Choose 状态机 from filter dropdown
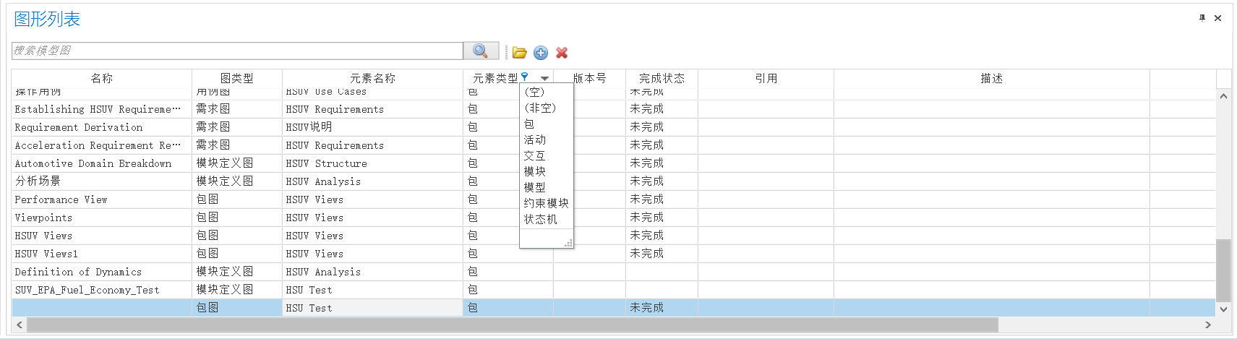Image resolution: width=1237 pixels, height=339 pixels. [x=540, y=219]
